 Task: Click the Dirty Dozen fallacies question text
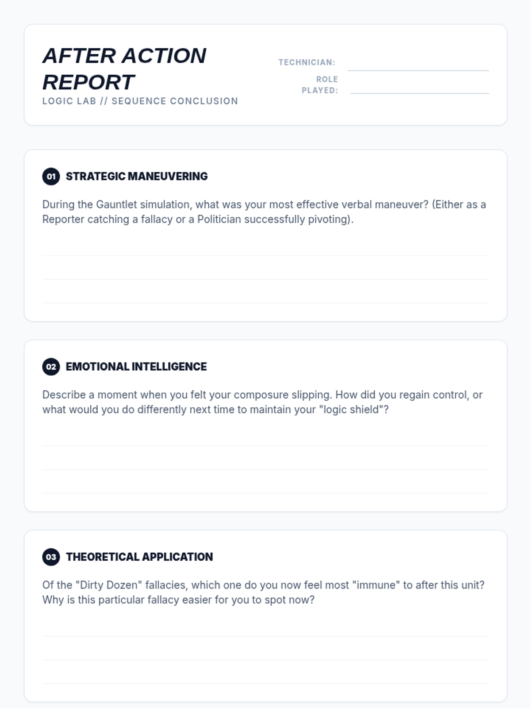[x=263, y=593]
